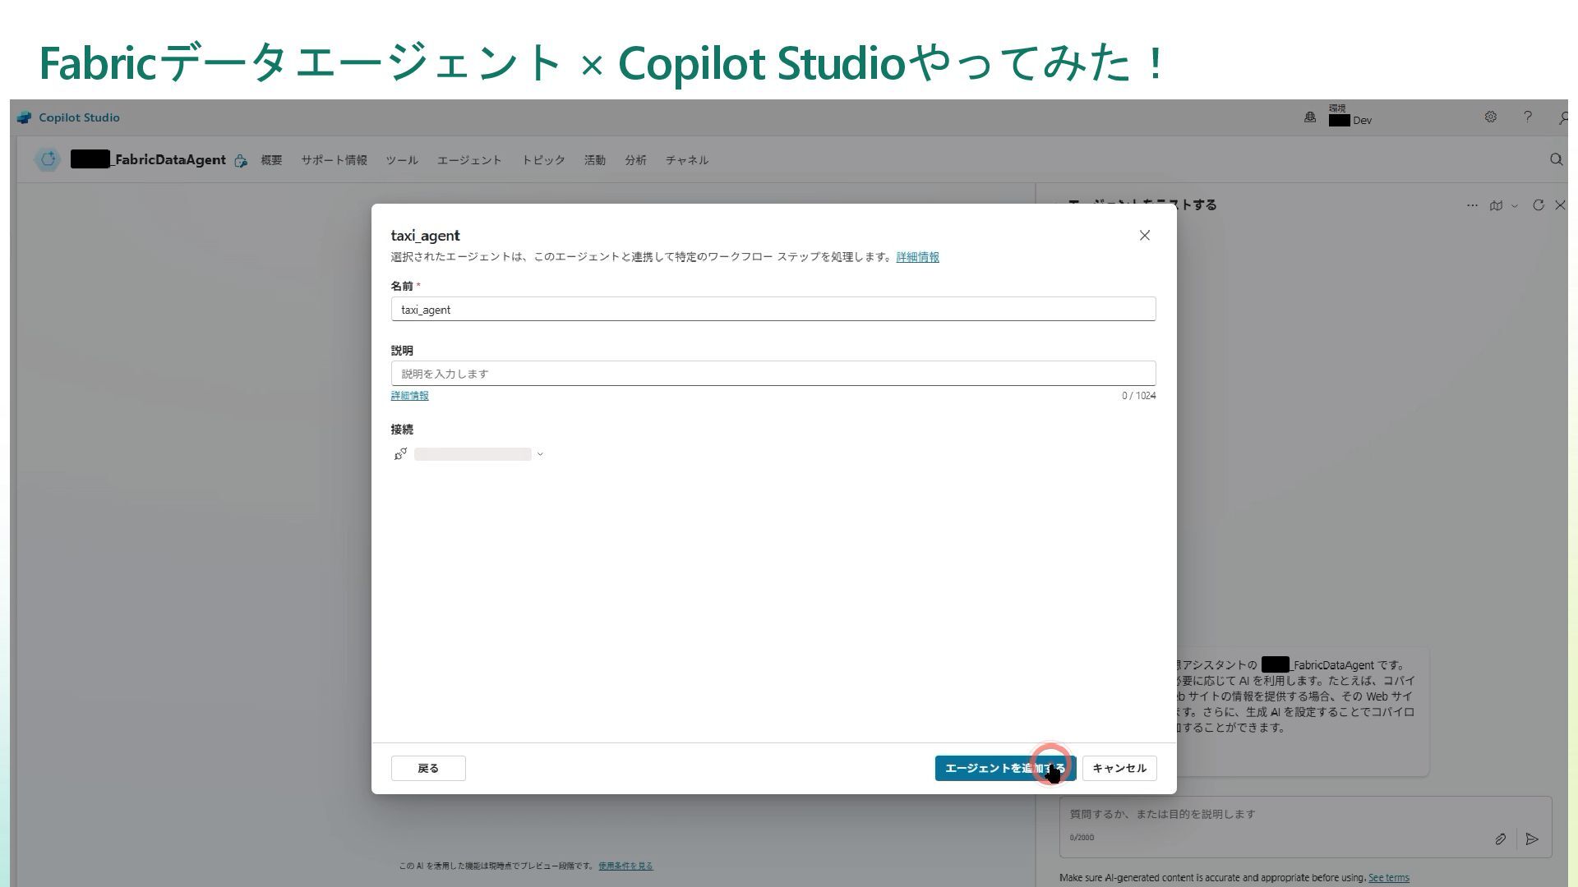Open the test panel more options ellipsis
This screenshot has width=1578, height=887.
tap(1472, 205)
